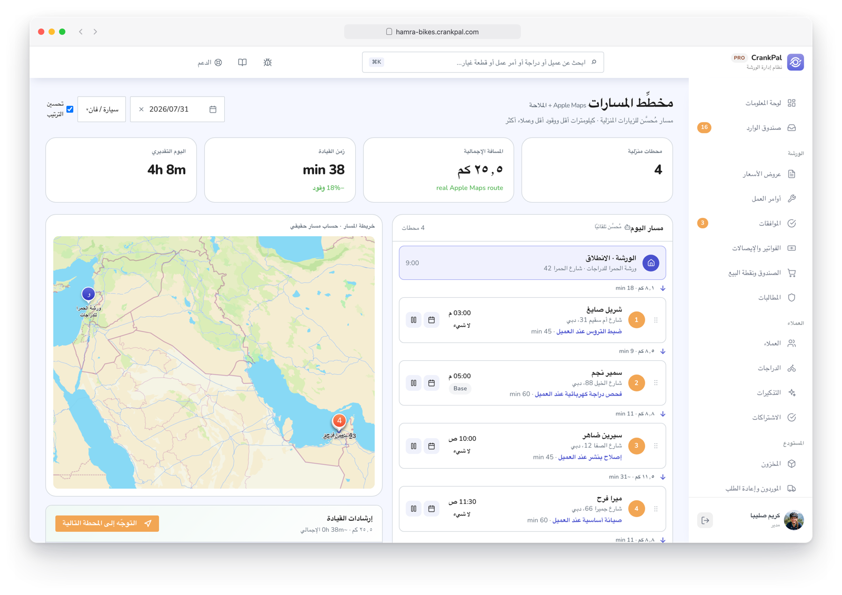The image size is (842, 595).
Task: Click the orange stop number 3 badge
Action: point(636,446)
